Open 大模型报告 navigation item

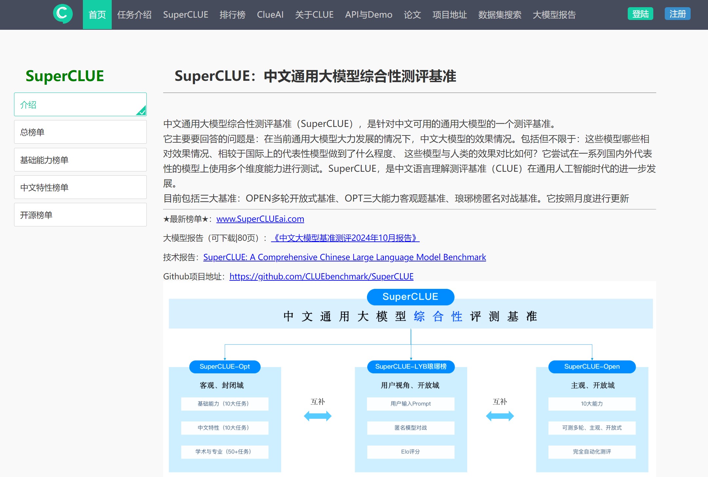point(554,15)
